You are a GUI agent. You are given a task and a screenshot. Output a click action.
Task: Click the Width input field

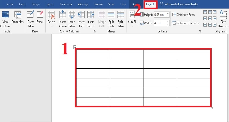click(160, 23)
